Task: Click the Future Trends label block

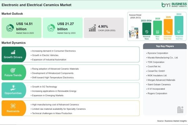Action: 14,72
